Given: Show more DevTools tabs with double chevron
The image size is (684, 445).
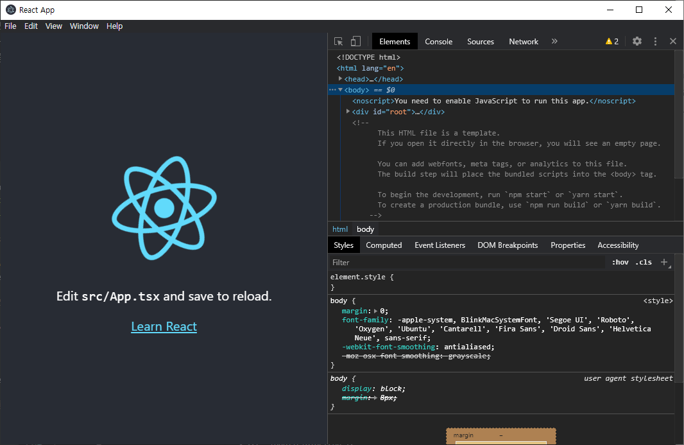Looking at the screenshot, I should (x=554, y=41).
